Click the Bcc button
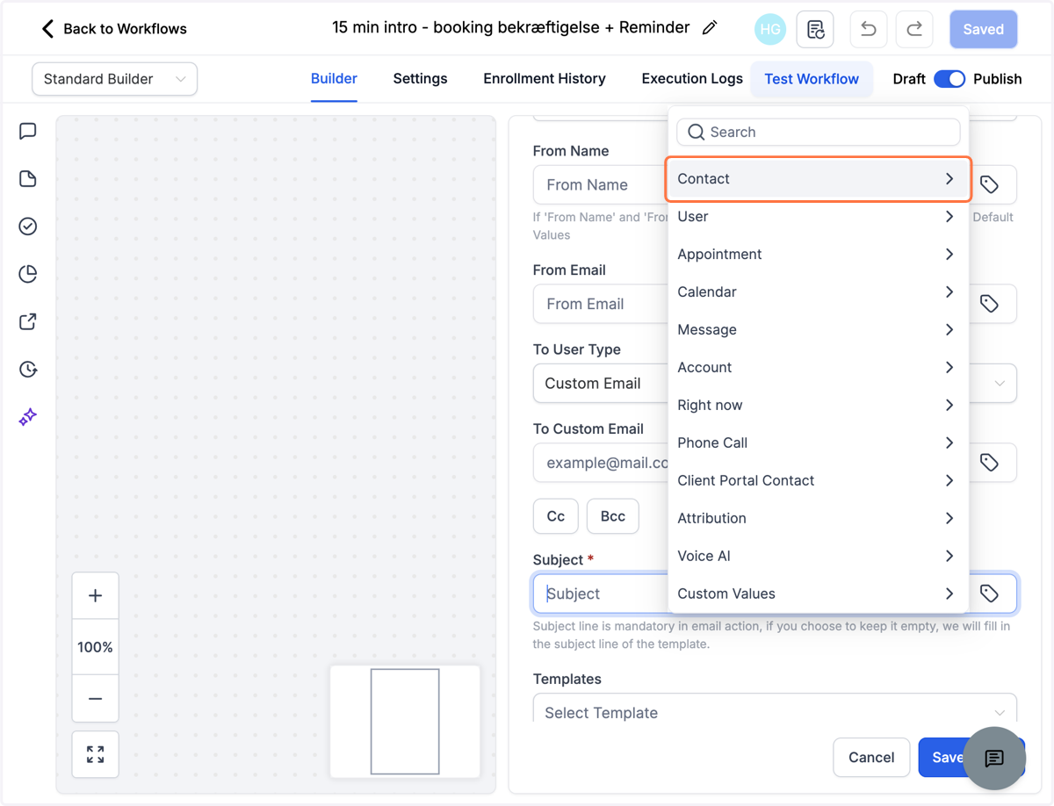The width and height of the screenshot is (1054, 806). click(613, 516)
